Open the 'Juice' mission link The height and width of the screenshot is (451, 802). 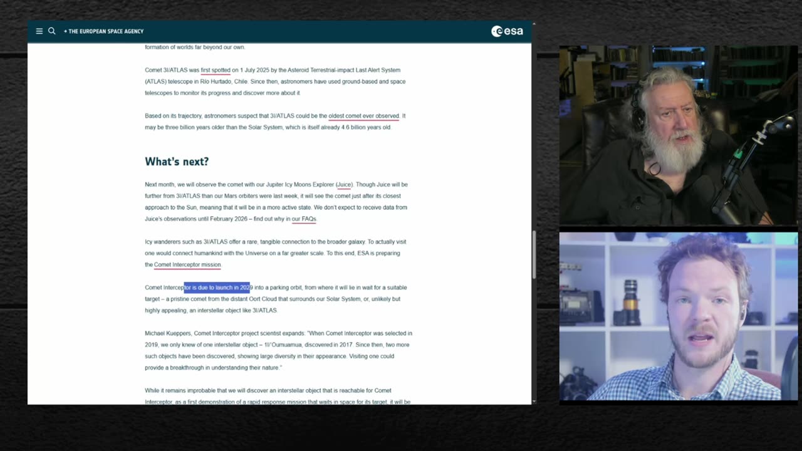344,185
